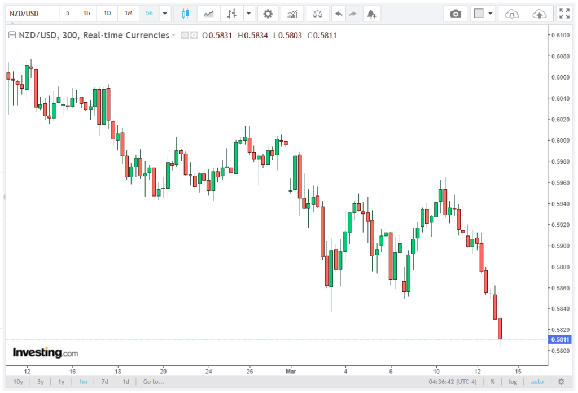The image size is (578, 393).
Task: Switch to the area chart style
Action: coord(208,13)
